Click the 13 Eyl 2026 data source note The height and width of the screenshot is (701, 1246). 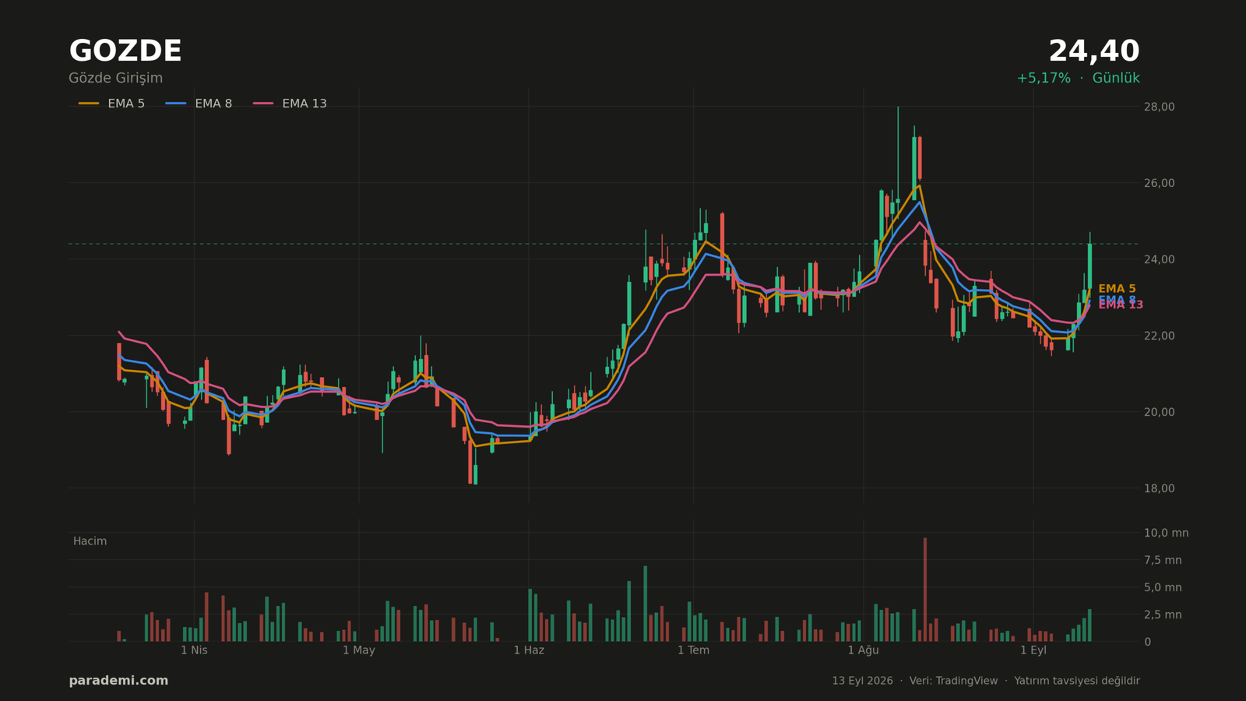coord(986,681)
